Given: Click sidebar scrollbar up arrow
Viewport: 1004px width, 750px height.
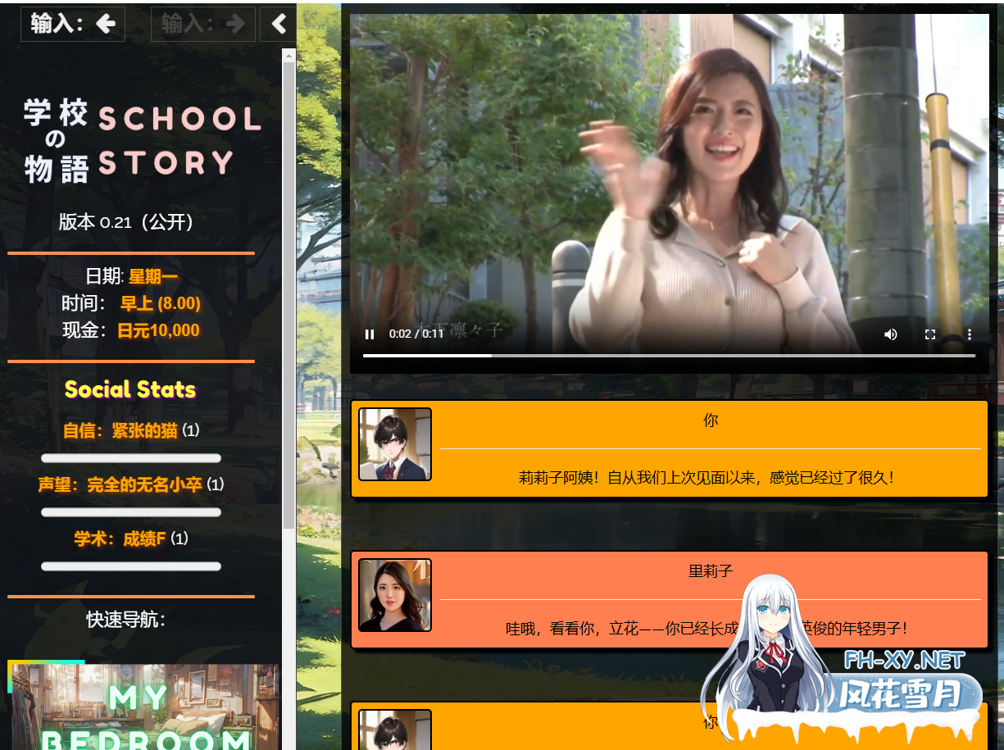Looking at the screenshot, I should click(288, 55).
